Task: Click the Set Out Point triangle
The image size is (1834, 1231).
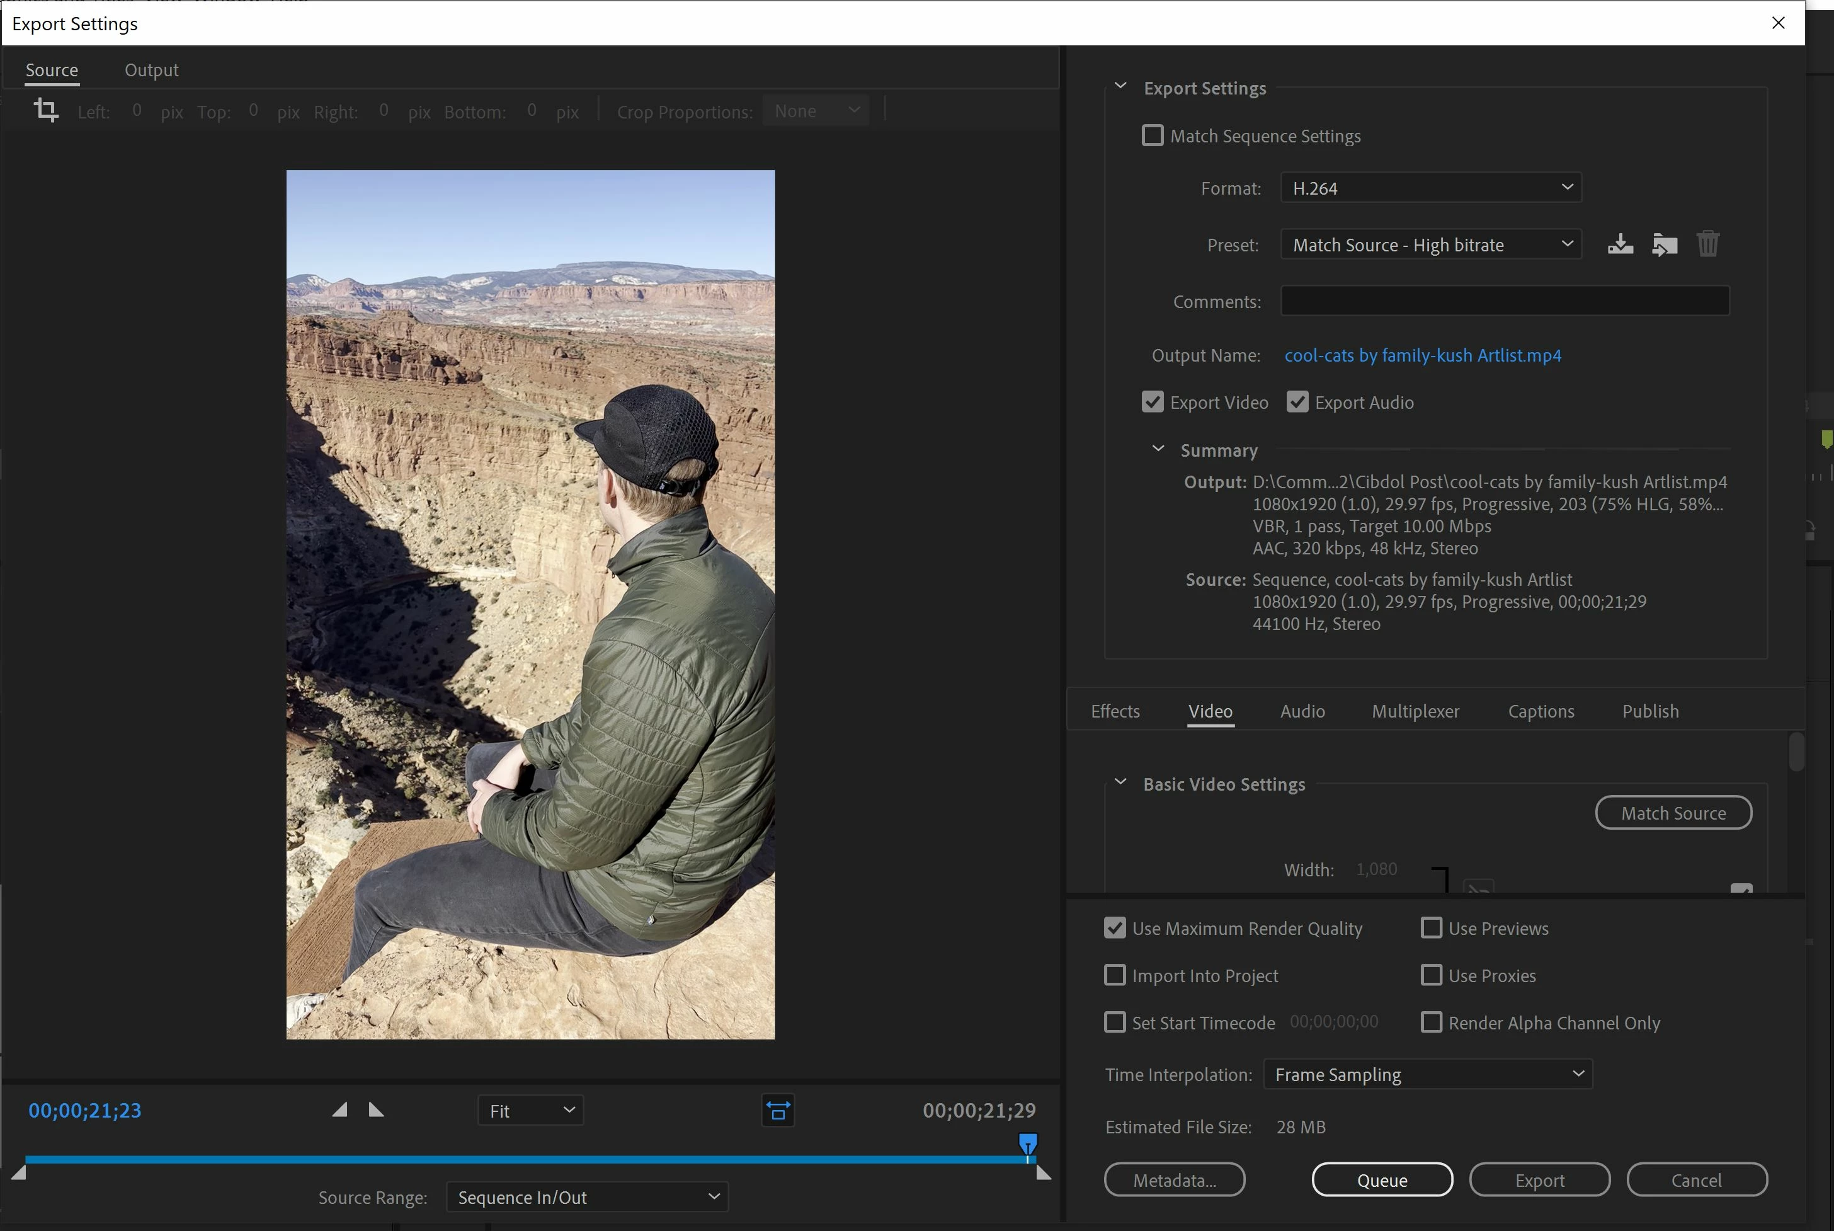Action: coord(376,1109)
